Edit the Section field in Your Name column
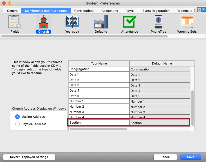 (98, 123)
